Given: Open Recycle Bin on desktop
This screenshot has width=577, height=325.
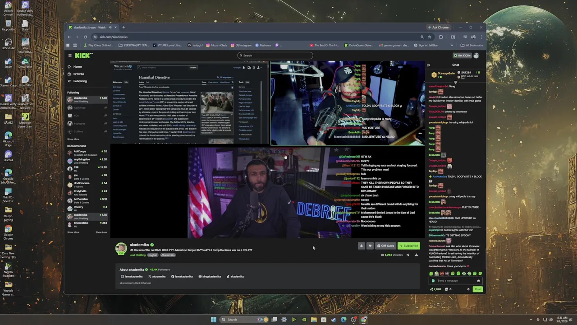Looking at the screenshot, I should point(8,26).
